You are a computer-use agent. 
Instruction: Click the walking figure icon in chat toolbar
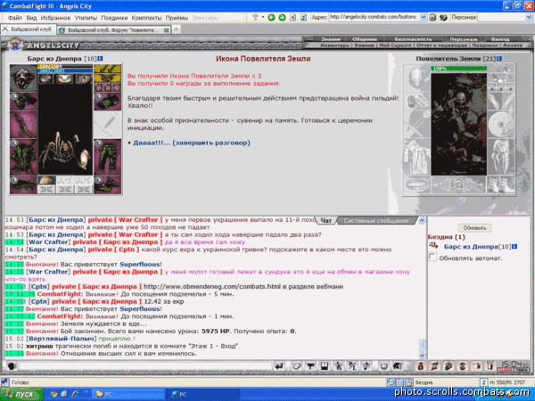(338, 366)
